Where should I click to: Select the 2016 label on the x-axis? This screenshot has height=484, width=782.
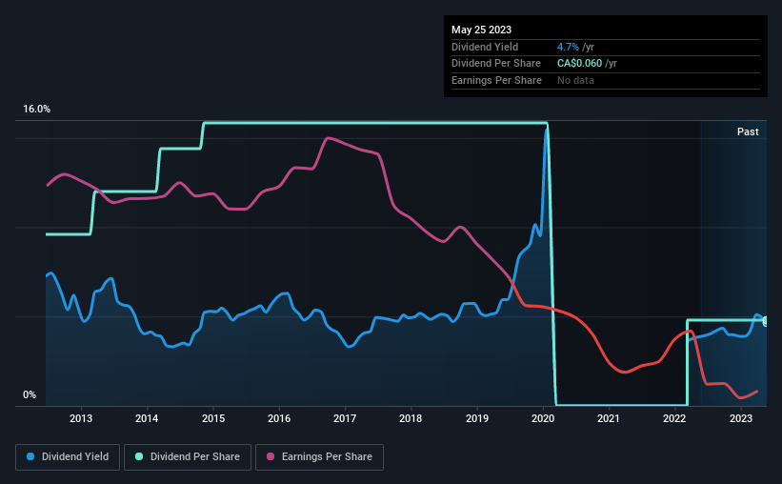pyautogui.click(x=279, y=418)
